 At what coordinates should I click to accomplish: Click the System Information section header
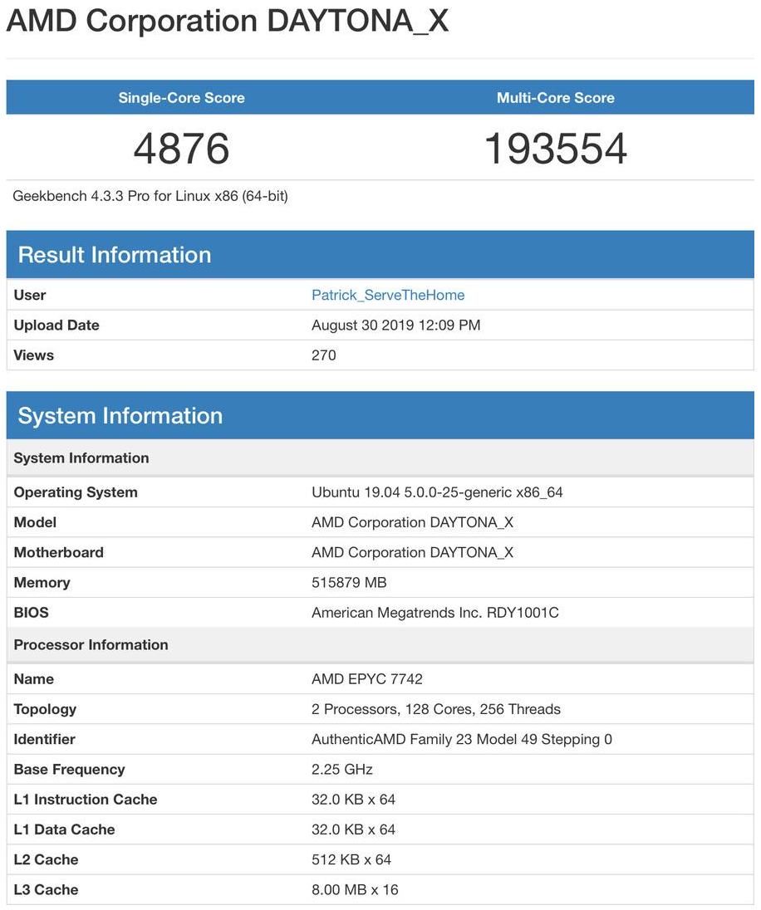point(120,415)
